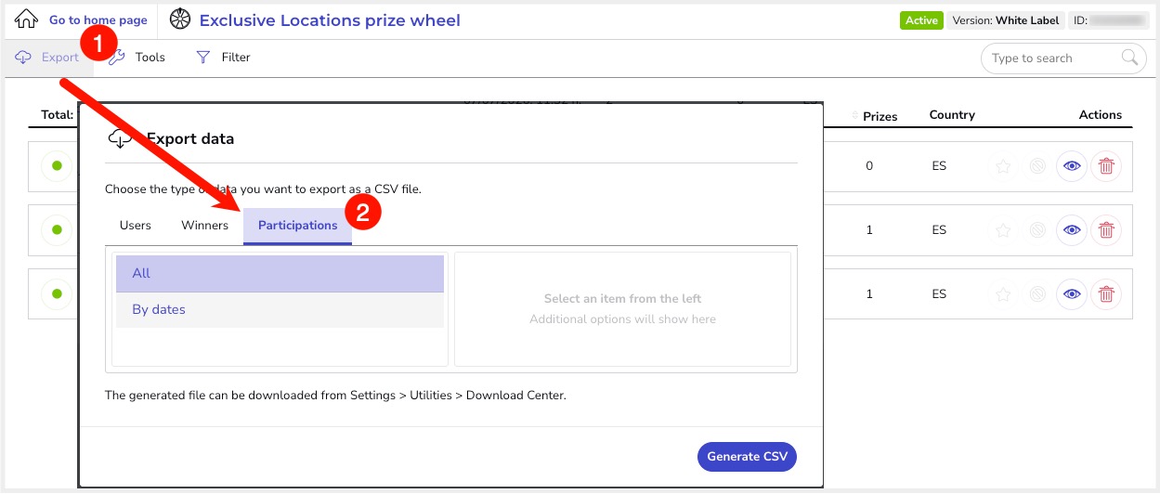Switch to the Winners tab
This screenshot has width=1160, height=494.
point(204,226)
